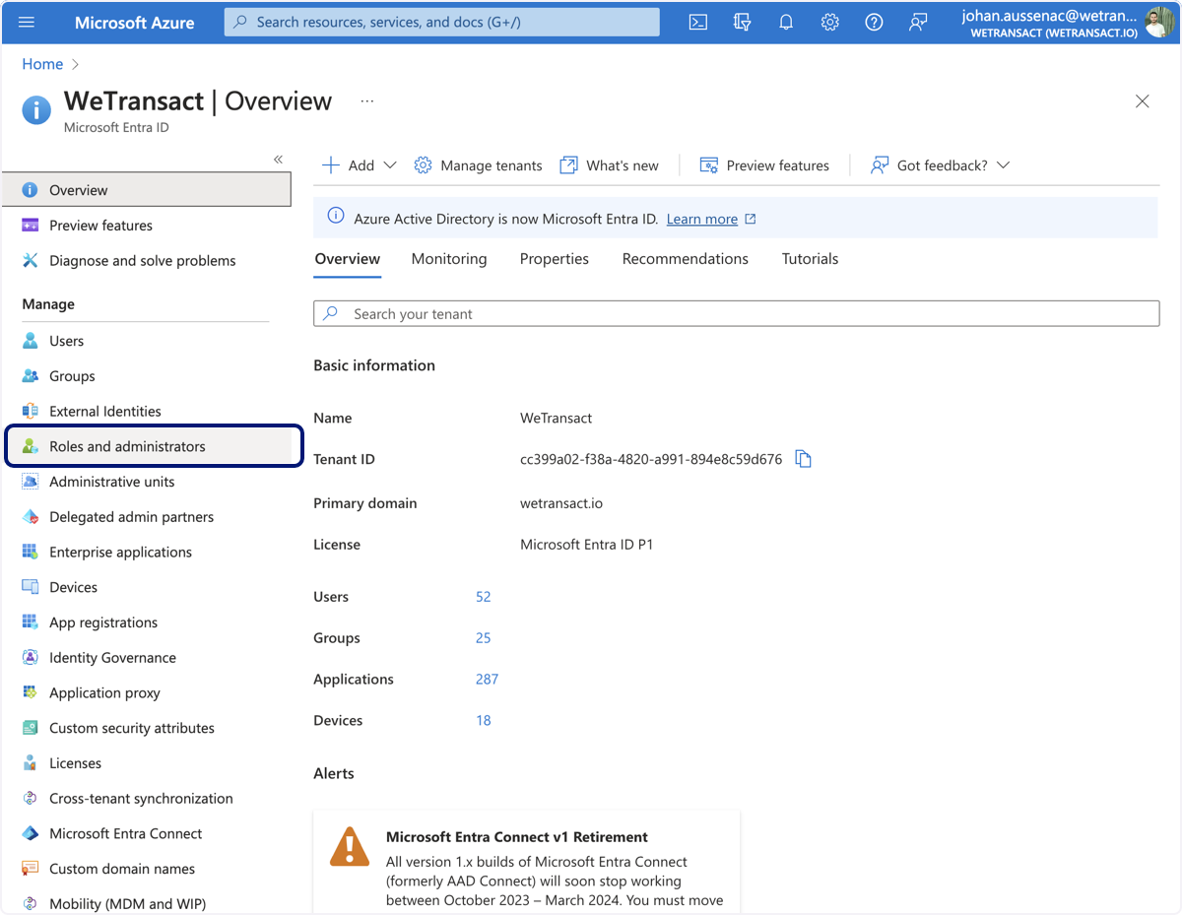1182x915 pixels.
Task: Open the Users count 52
Action: (x=483, y=597)
